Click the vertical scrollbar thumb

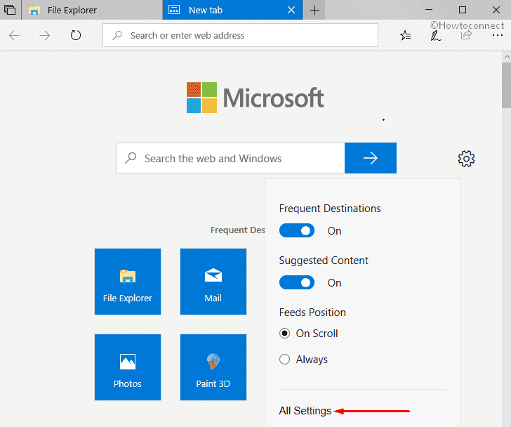tap(507, 86)
